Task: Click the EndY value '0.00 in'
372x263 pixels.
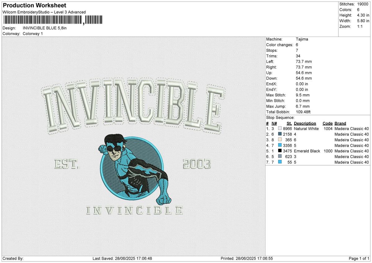Action: [x=302, y=89]
